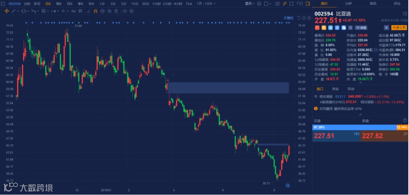Image resolution: width=409 pixels, height=195 pixels.
Task: Enter fullscreen chart view
Action: tap(291, 4)
